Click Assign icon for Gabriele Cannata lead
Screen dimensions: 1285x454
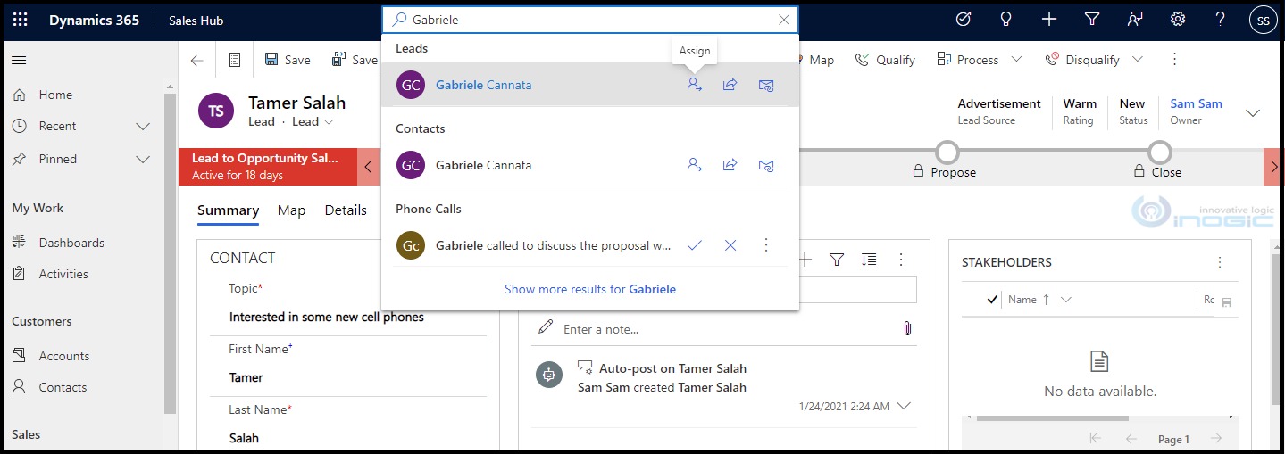694,85
